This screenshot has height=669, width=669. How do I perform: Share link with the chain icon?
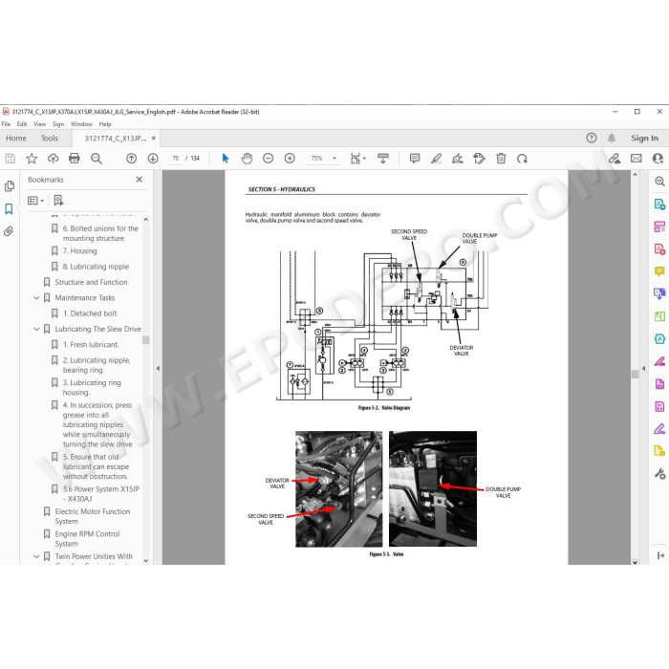click(615, 159)
